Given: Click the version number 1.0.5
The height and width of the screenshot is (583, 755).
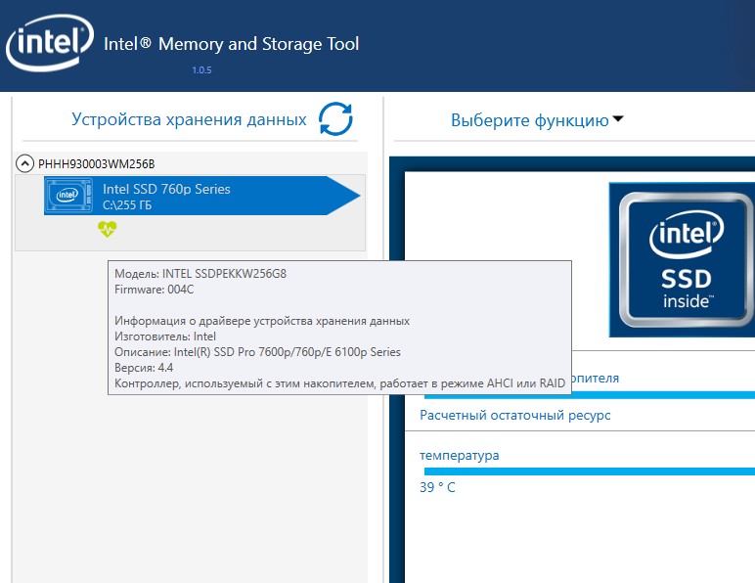Looking at the screenshot, I should pos(201,70).
